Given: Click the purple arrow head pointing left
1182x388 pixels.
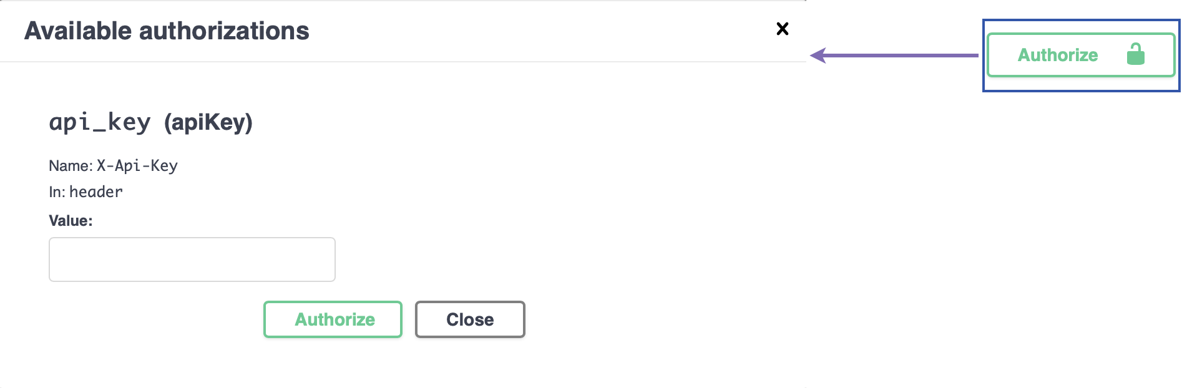Looking at the screenshot, I should click(818, 56).
